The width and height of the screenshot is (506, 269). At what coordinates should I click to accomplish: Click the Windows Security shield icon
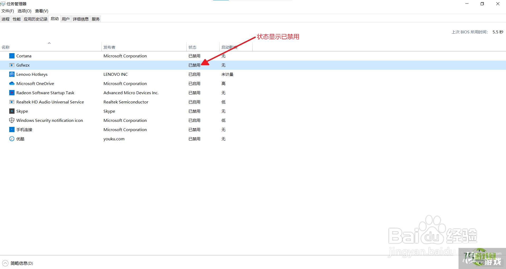click(12, 120)
